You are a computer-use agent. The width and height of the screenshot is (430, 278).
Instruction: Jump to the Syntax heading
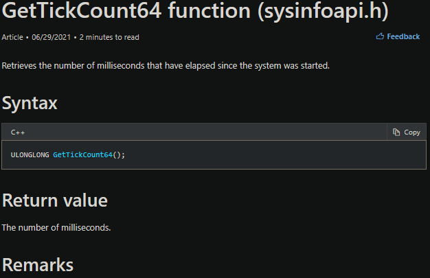coord(30,103)
